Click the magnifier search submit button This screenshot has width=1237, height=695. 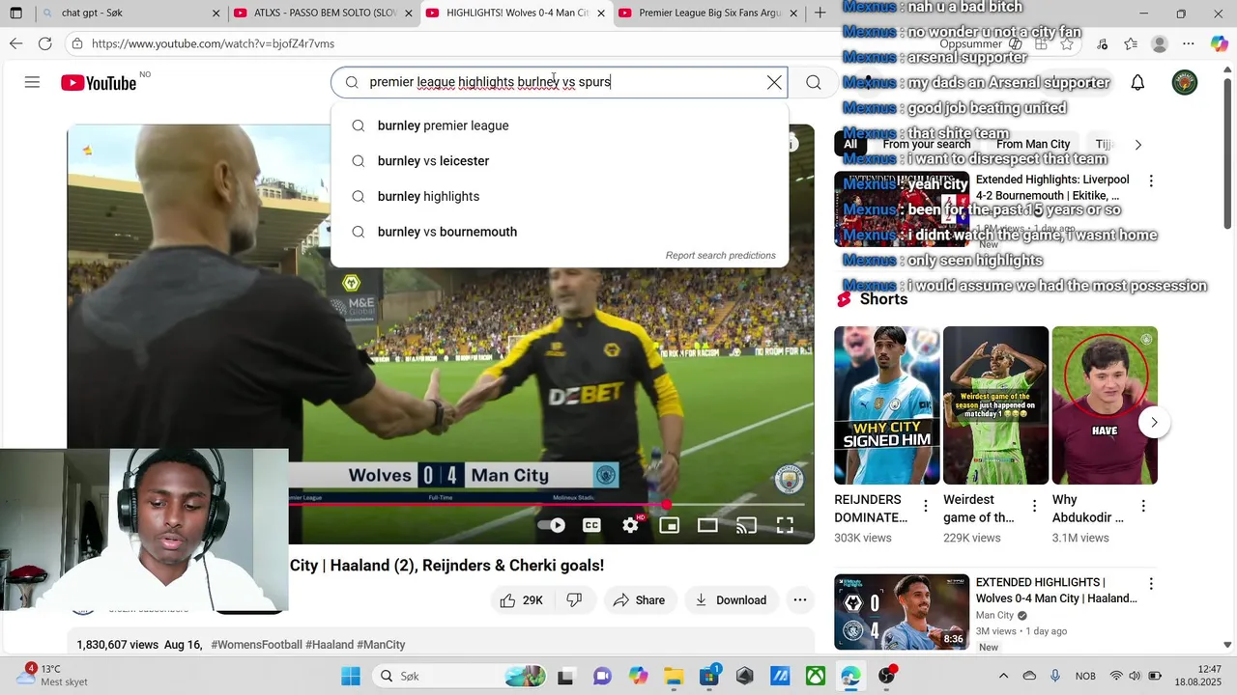[814, 83]
